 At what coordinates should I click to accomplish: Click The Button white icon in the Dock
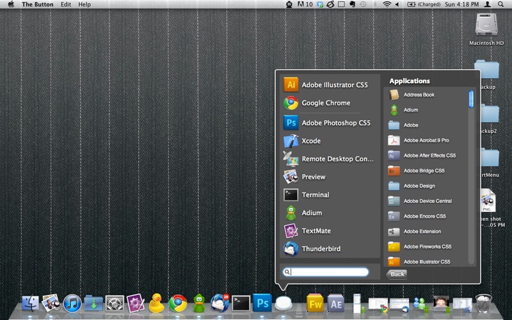tap(283, 303)
